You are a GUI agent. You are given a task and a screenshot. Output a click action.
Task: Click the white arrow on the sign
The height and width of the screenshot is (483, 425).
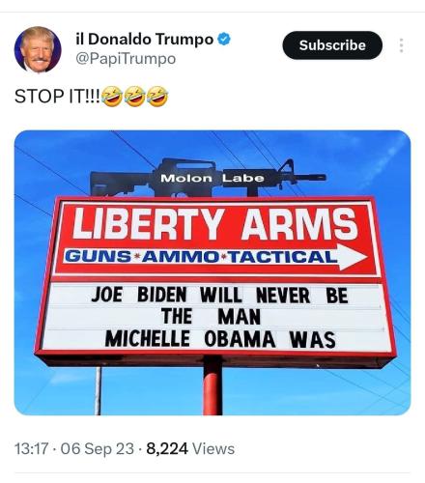coord(353,257)
